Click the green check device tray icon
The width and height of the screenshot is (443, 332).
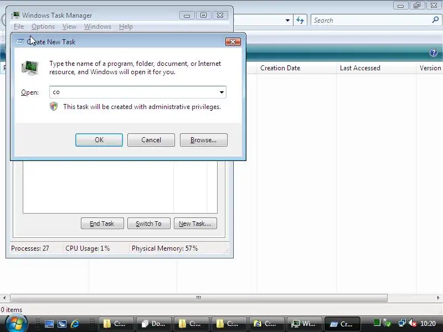pyautogui.click(x=387, y=324)
